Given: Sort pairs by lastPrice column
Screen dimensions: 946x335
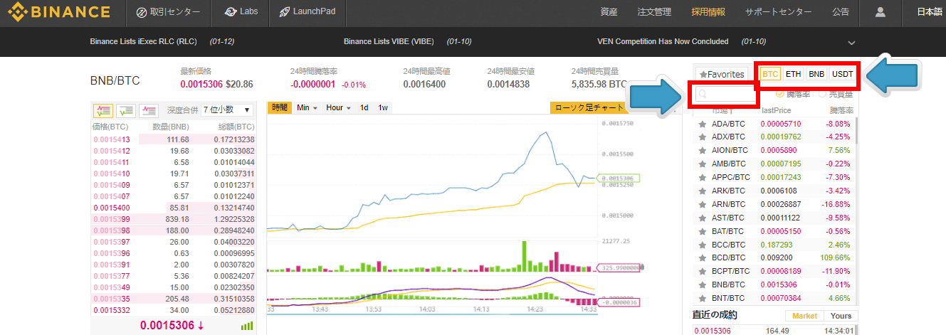Looking at the screenshot, I should 777,111.
